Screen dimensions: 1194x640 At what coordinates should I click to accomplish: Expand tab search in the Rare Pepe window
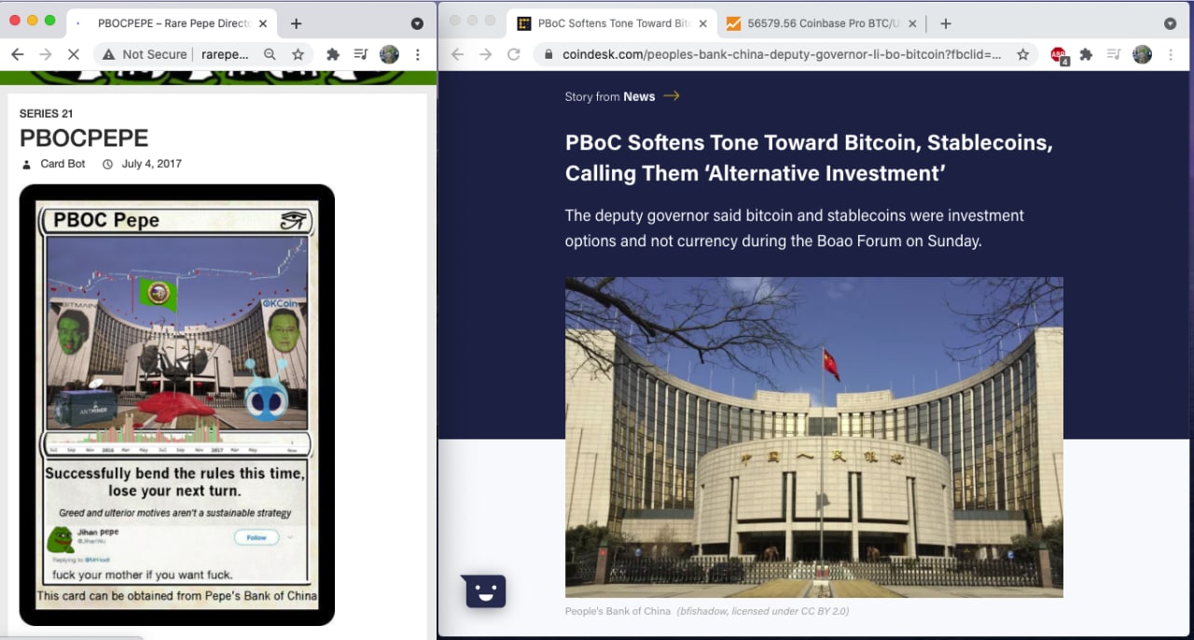point(417,23)
